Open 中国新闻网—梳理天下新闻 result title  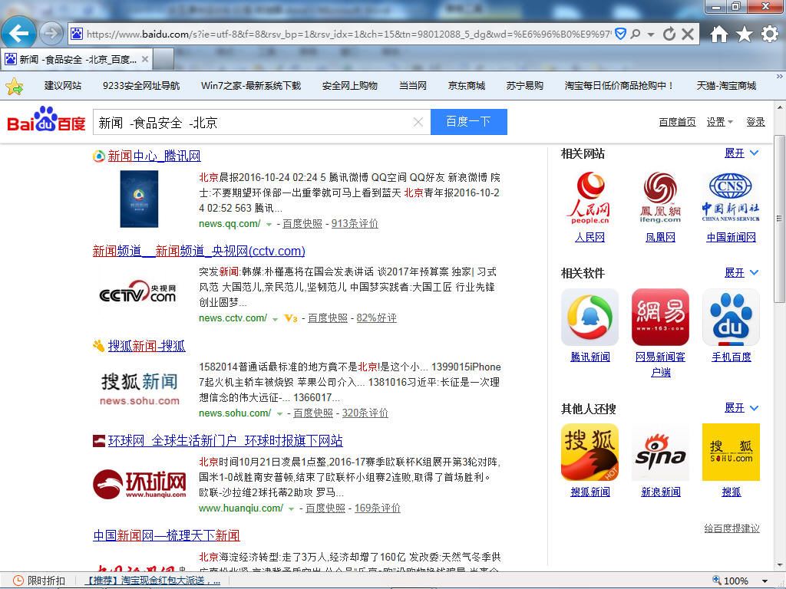click(167, 535)
